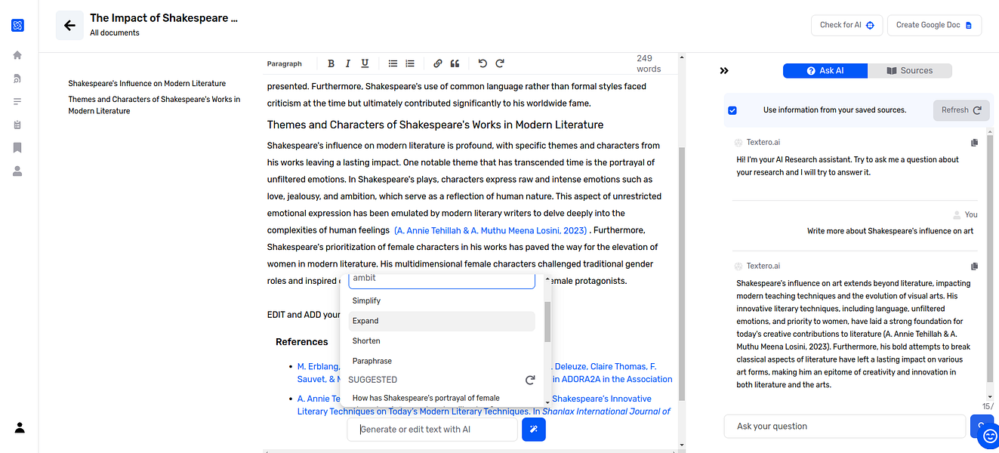Apply blockquote formatting
Screen dimensions: 999x453
click(x=455, y=63)
